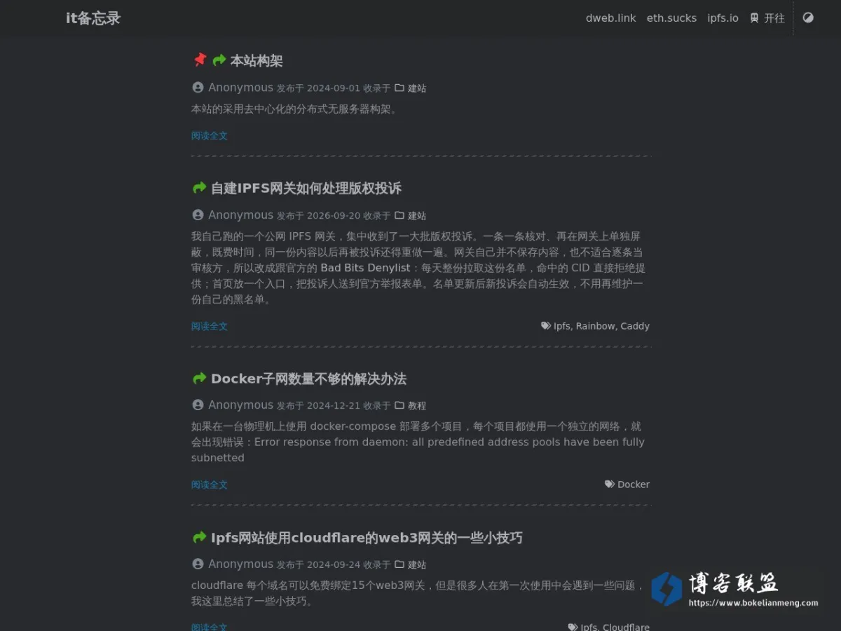The height and width of the screenshot is (631, 841).
Task: Open ipfs.io gateway link
Action: tap(723, 18)
